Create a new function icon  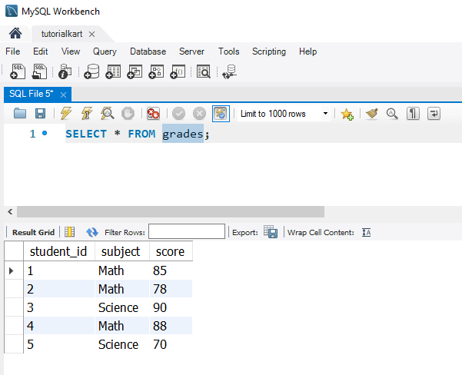(178, 71)
